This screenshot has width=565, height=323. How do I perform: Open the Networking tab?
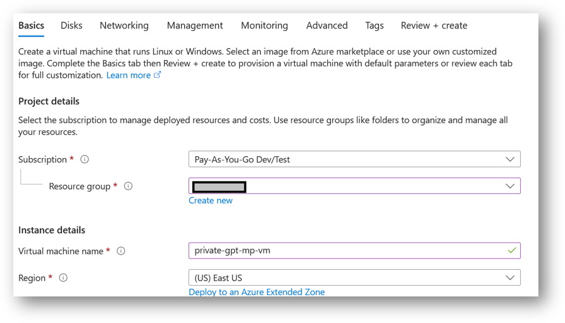(x=124, y=25)
